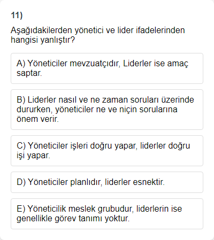
Task: Click the word "saptar." in option A
Action: click(29, 73)
